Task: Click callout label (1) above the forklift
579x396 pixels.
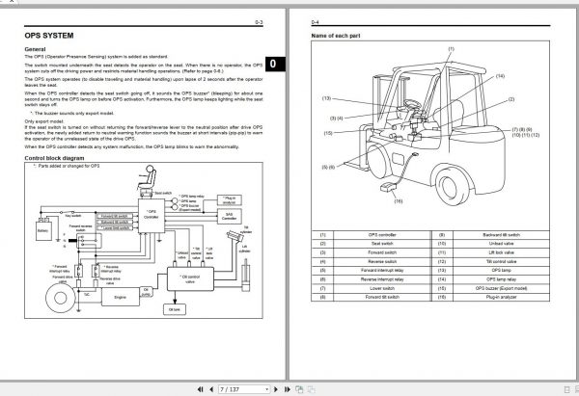Action: (452, 49)
